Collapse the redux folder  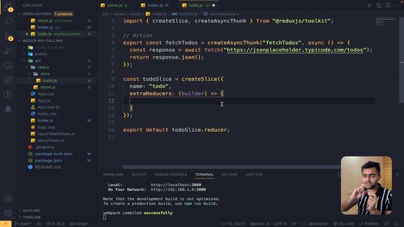point(43,67)
